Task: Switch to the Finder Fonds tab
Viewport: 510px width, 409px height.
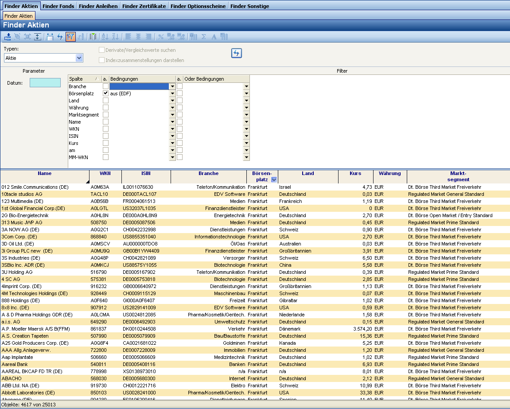Action: (x=59, y=6)
